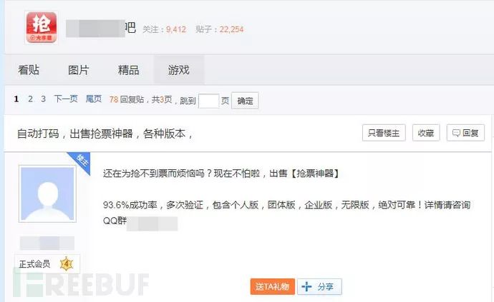The image size is (494, 302).
Task: Click the 收藏 favorite button
Action: point(426,133)
